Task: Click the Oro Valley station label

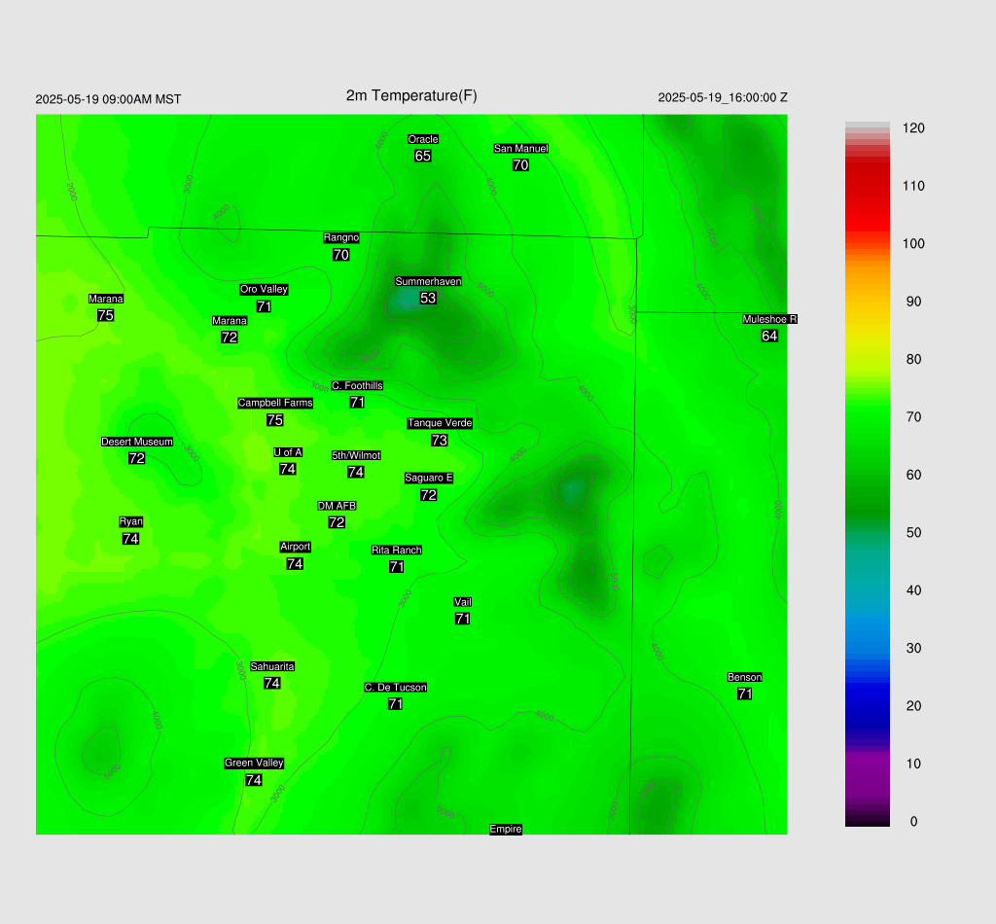Action: click(265, 289)
